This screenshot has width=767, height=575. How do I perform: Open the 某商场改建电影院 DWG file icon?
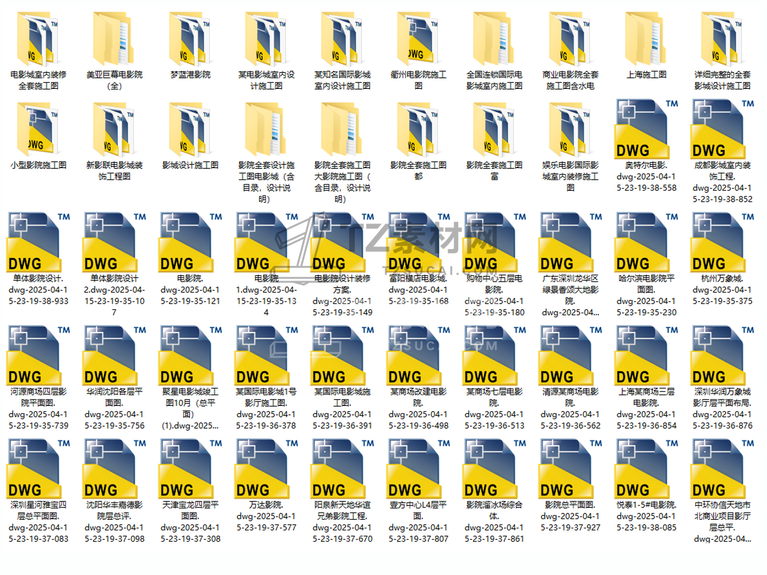coord(418,355)
